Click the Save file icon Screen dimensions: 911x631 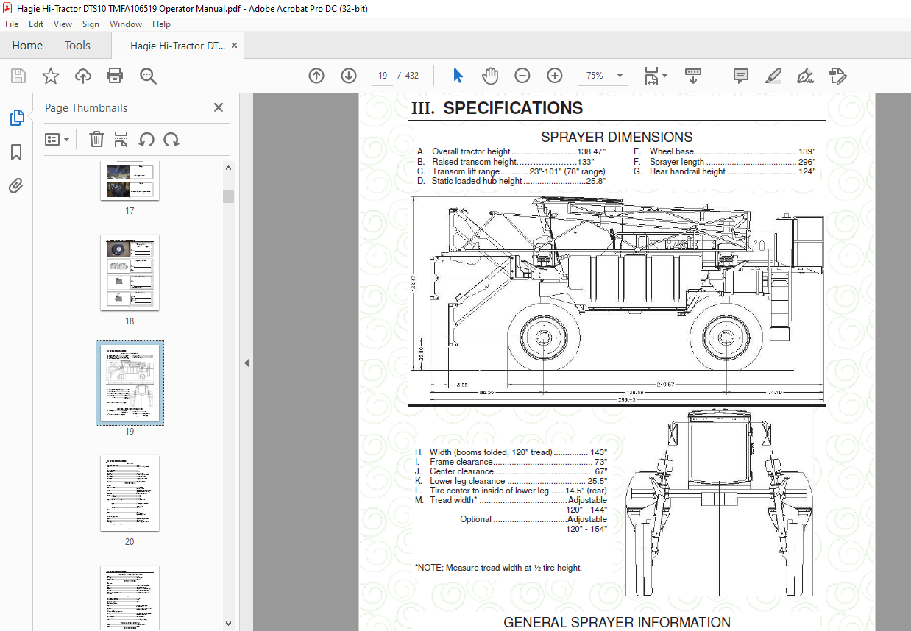click(18, 76)
